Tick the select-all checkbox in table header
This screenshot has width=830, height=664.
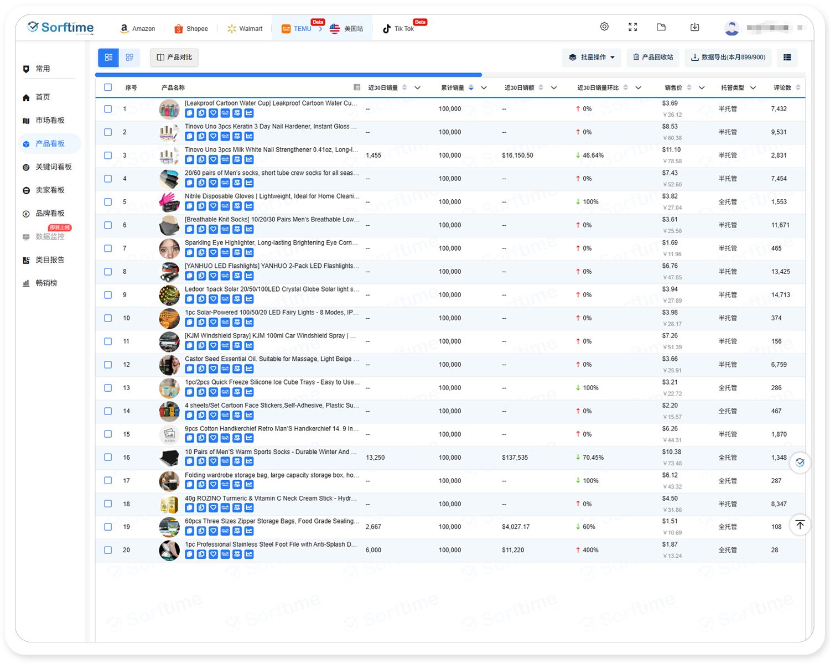[x=108, y=87]
